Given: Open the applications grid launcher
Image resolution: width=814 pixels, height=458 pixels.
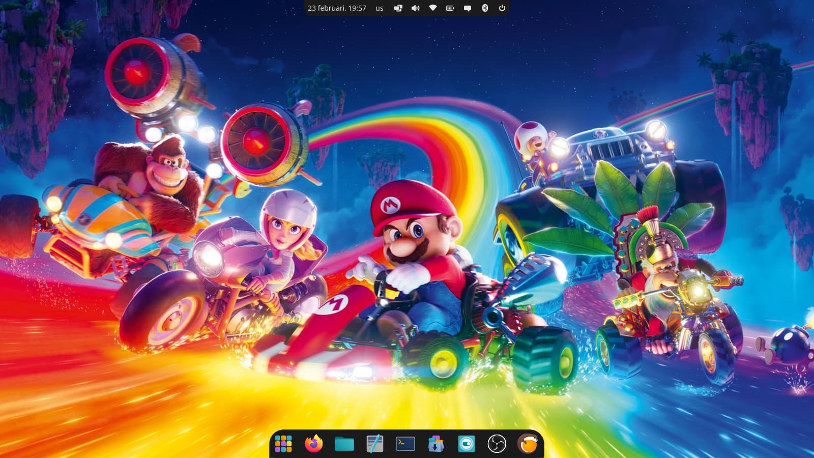Looking at the screenshot, I should click(283, 444).
